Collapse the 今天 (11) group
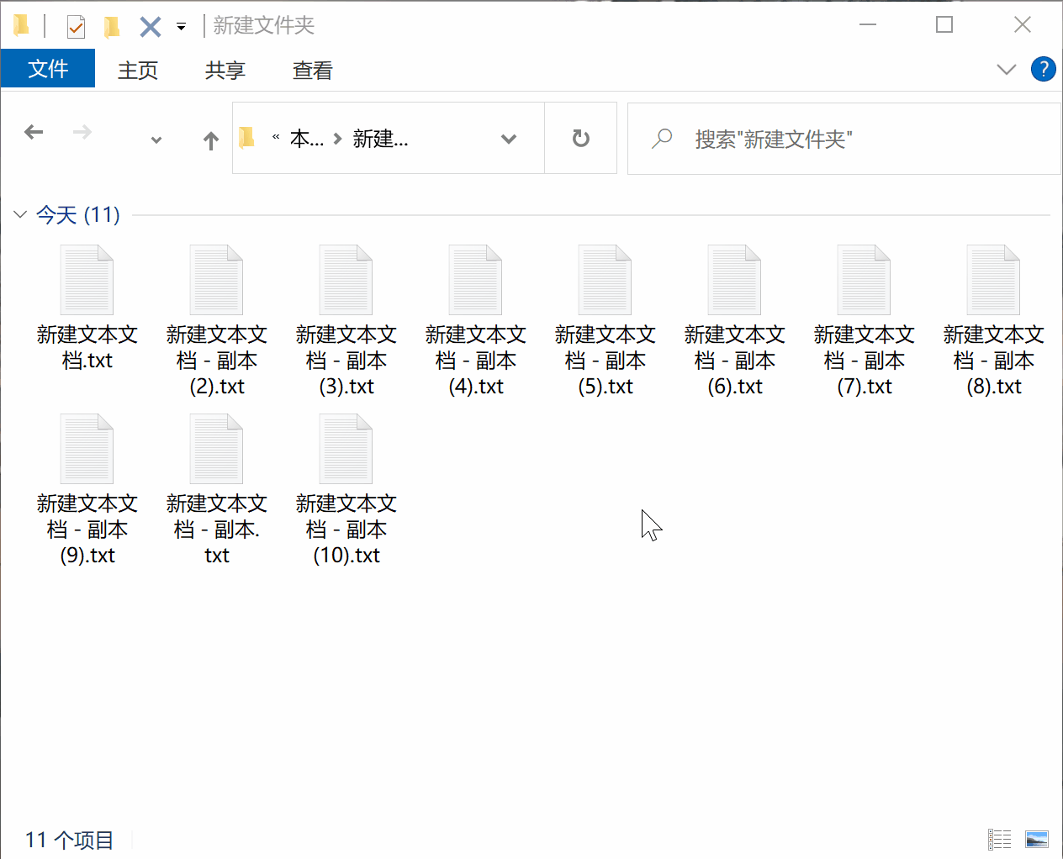This screenshot has width=1063, height=859. point(20,215)
